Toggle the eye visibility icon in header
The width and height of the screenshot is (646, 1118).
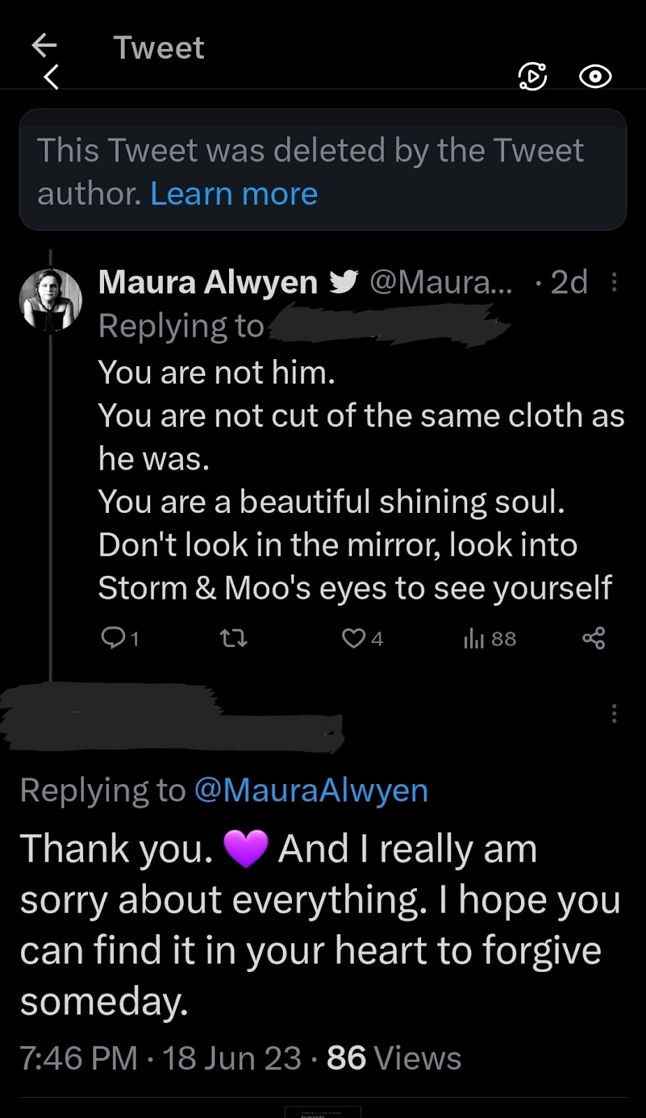(x=595, y=76)
